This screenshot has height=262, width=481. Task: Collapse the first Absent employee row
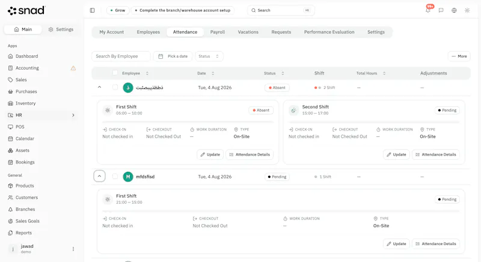99,87
